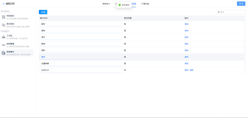Screen dimensions: 248x118
Task: Click 复制 link in the 更新 row
Action: [x=186, y=50]
